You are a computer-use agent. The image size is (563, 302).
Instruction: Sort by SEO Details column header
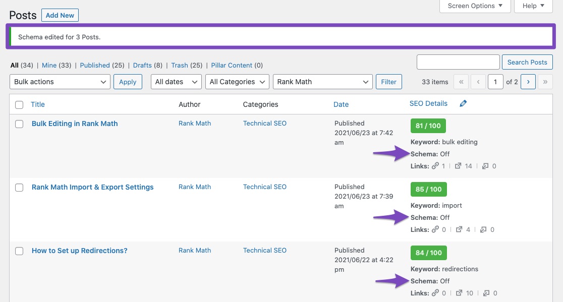428,104
